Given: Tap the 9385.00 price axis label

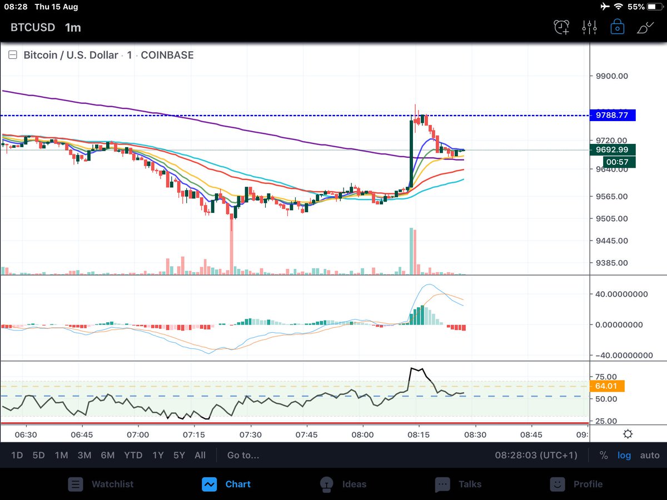Looking at the screenshot, I should pos(613,263).
